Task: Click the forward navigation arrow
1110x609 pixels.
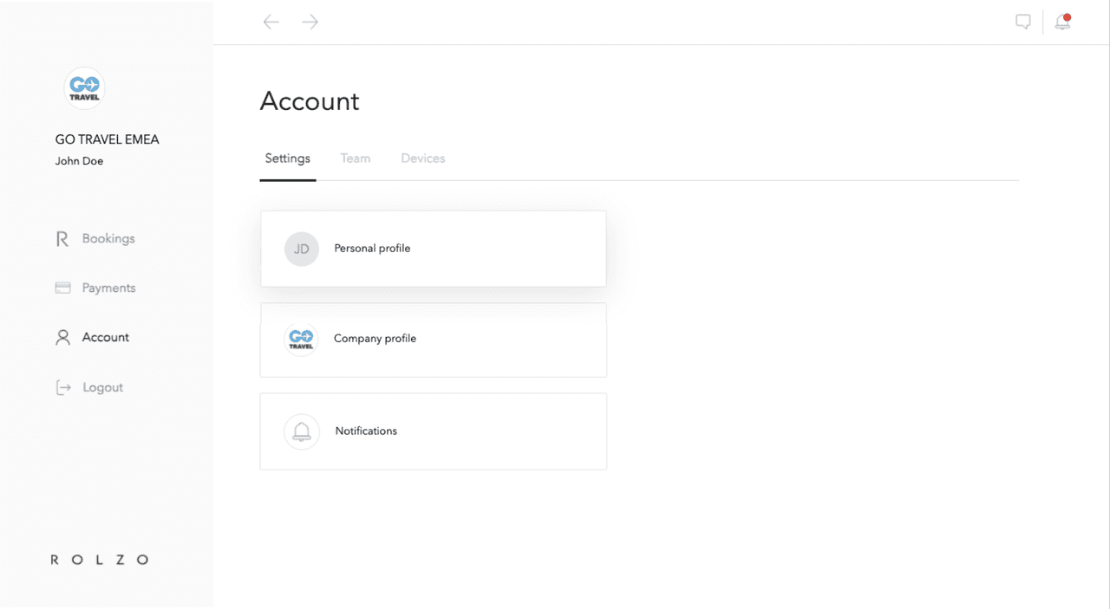Action: point(310,23)
